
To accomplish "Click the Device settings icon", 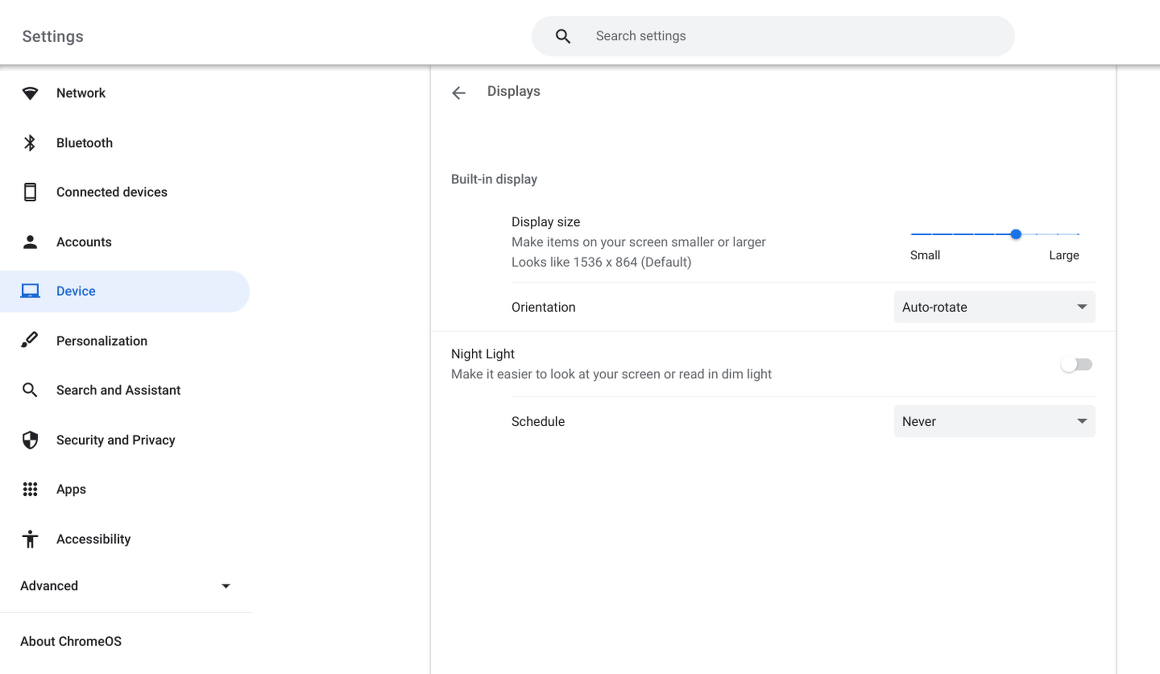I will coord(29,290).
